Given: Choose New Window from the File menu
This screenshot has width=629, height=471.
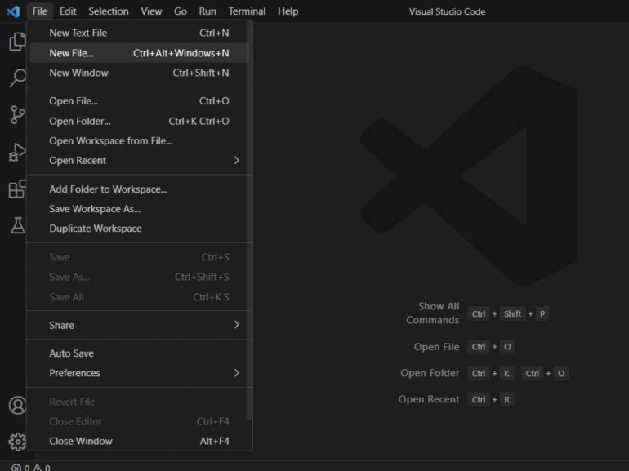Looking at the screenshot, I should (x=139, y=73).
